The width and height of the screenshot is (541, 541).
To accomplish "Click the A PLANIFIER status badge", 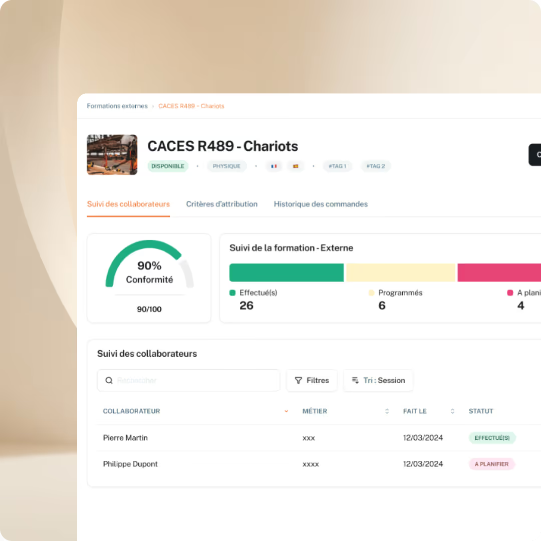I will pos(492,464).
